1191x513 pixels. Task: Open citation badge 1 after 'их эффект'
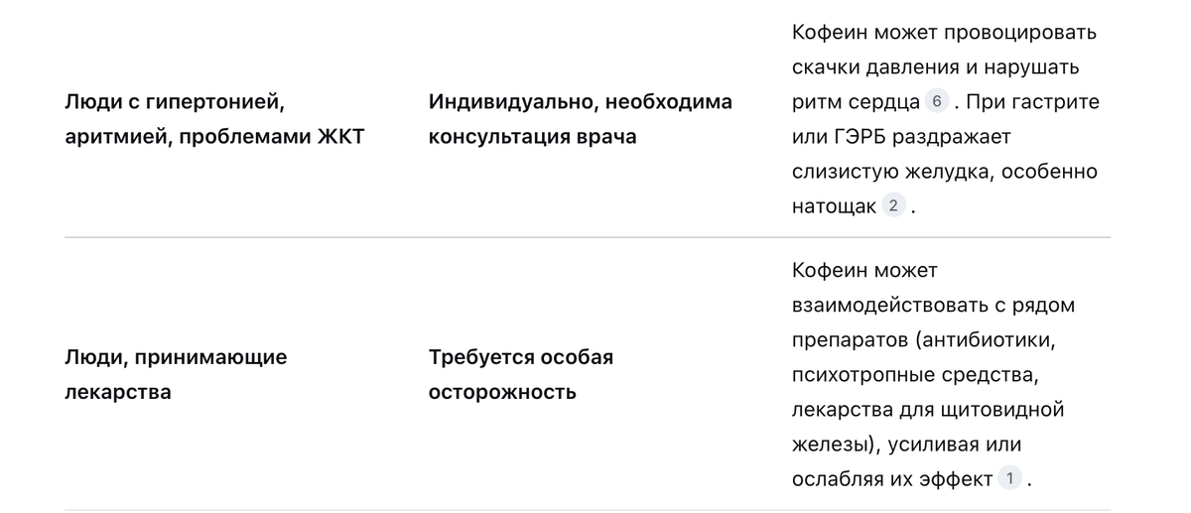[1010, 479]
